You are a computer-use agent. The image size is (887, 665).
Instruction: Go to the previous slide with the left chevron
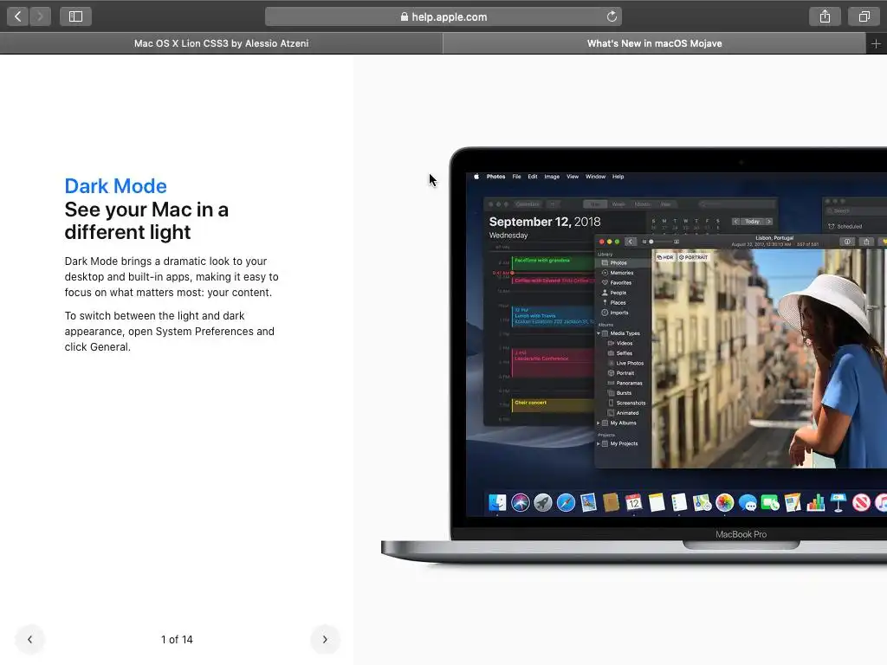coord(30,640)
